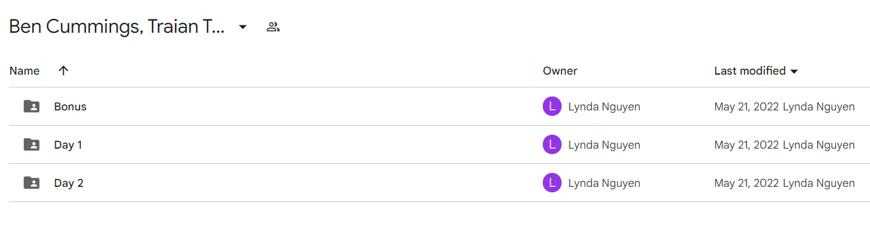Sort by the Name column header
Screen dimensions: 870x233
pos(25,71)
